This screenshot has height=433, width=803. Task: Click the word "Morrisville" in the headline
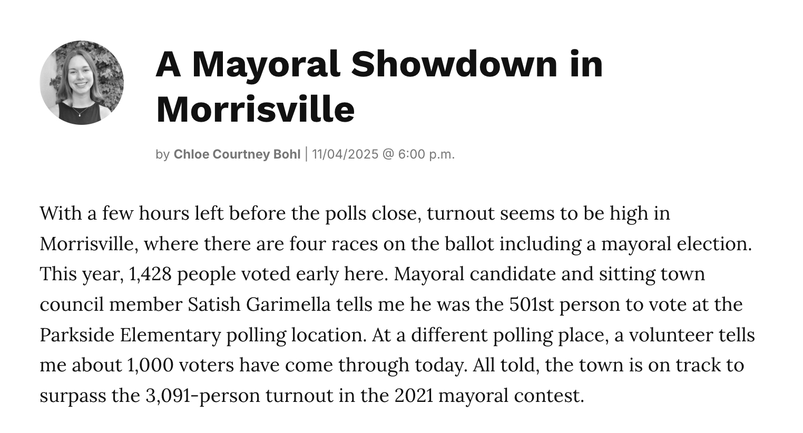[256, 109]
